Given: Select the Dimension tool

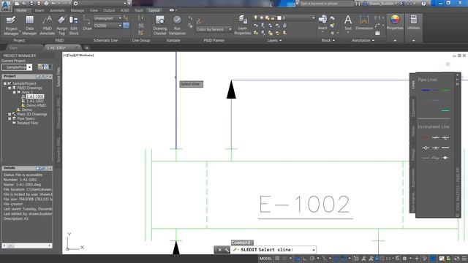Looking at the screenshot, I should (364, 23).
